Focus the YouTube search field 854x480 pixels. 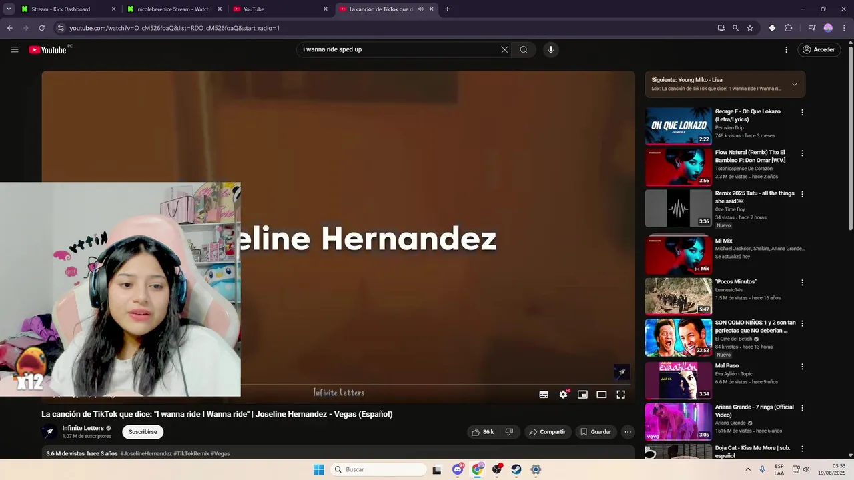(x=400, y=49)
